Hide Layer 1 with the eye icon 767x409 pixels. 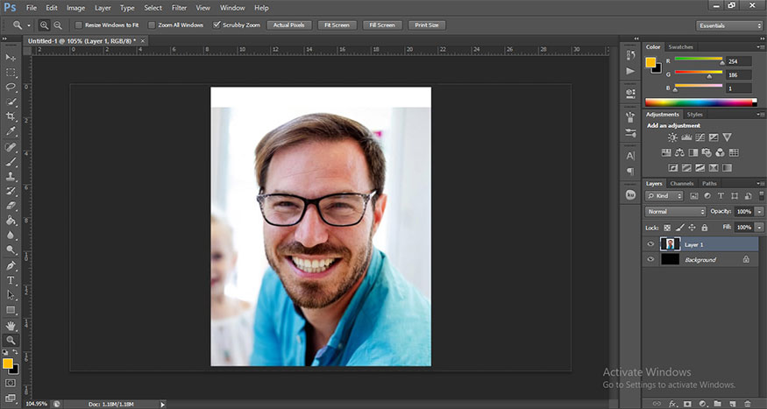tap(650, 244)
